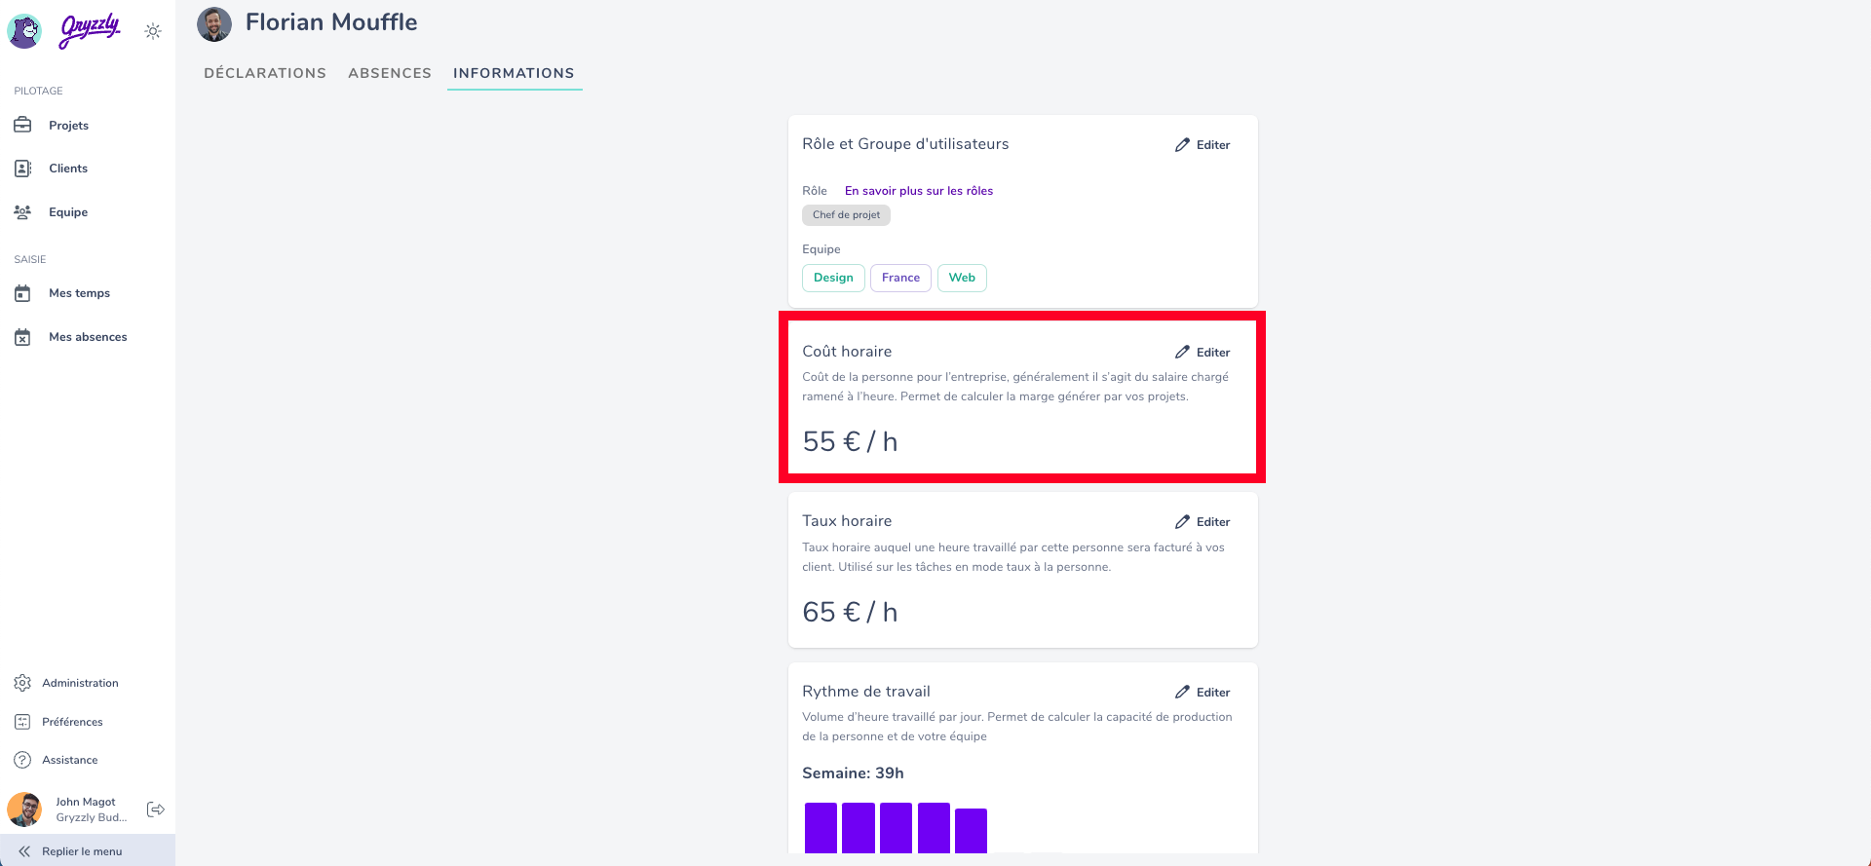1871x866 pixels.
Task: Open Mes temps calendar entry
Action: tap(79, 293)
